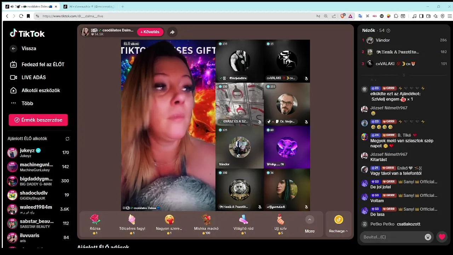Click muted mic icon on CHVALAKI tile
Image resolution: width=453 pixels, height=255 pixels.
point(306,79)
